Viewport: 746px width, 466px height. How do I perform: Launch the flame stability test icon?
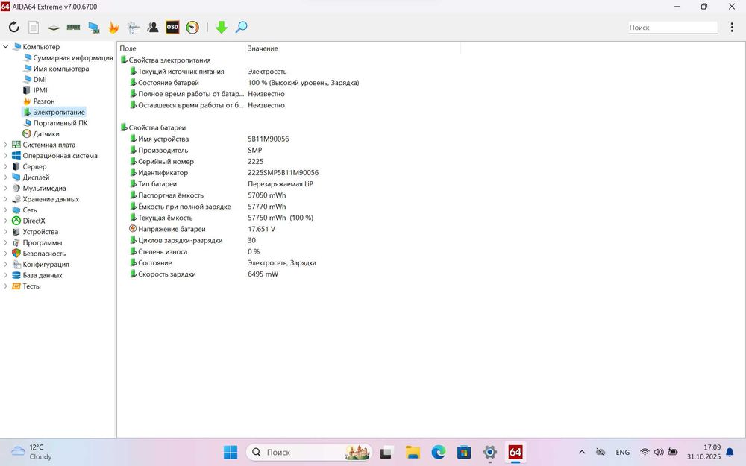coord(113,27)
